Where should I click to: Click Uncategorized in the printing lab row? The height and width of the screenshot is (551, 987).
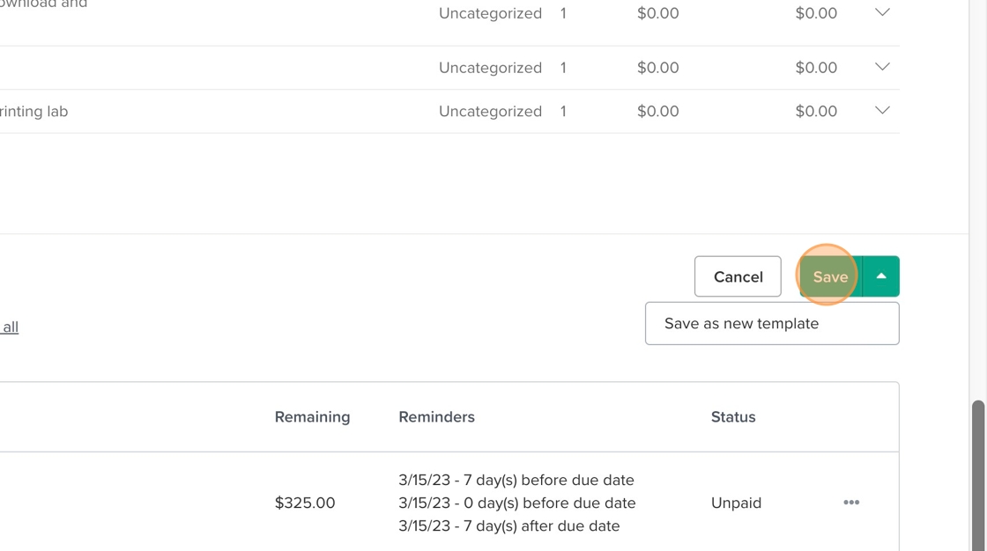coord(490,111)
